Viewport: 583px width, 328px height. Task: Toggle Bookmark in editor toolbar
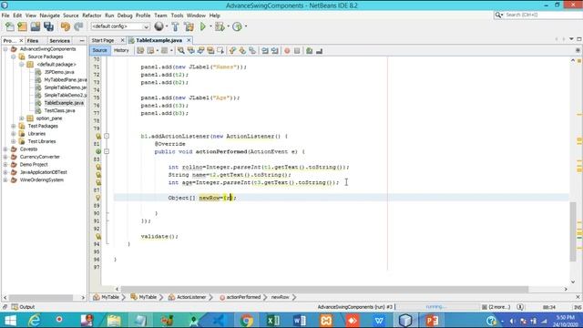click(252, 51)
